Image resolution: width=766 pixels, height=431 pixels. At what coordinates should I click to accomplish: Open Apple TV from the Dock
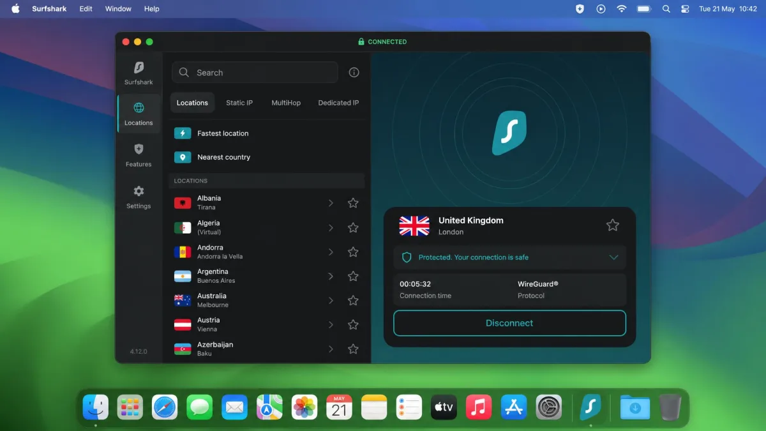[x=444, y=407]
